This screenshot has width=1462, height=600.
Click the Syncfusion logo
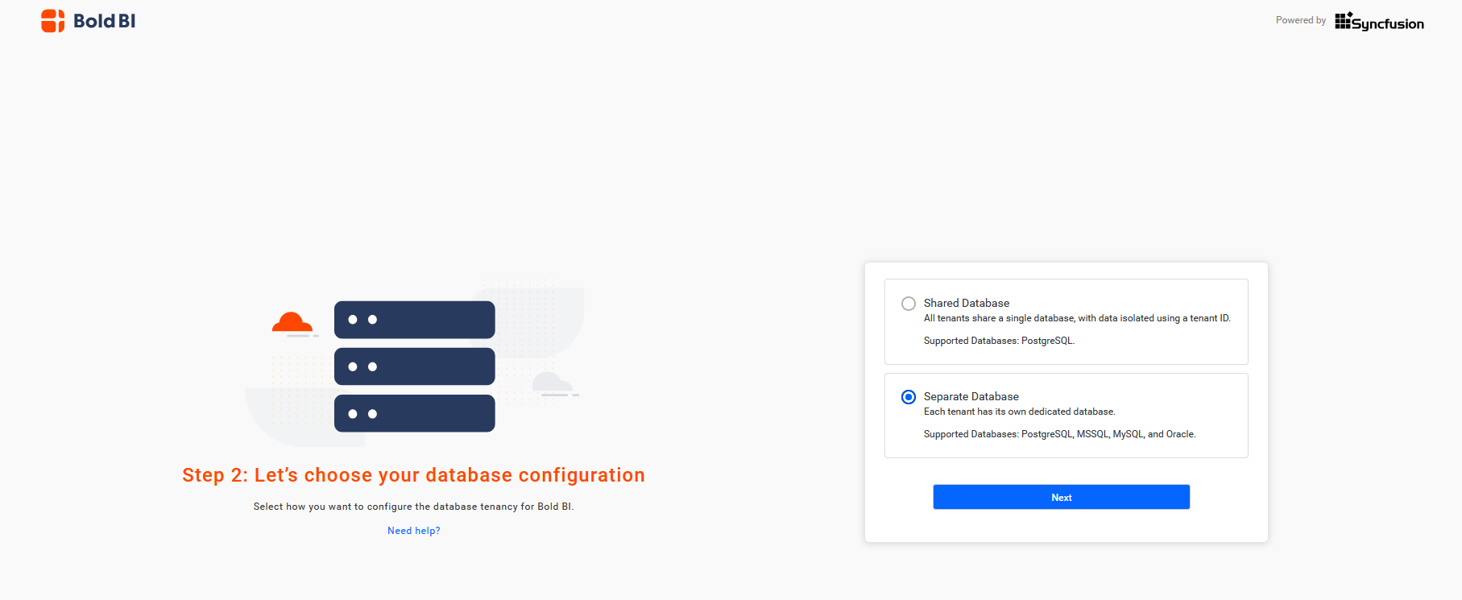click(1379, 22)
